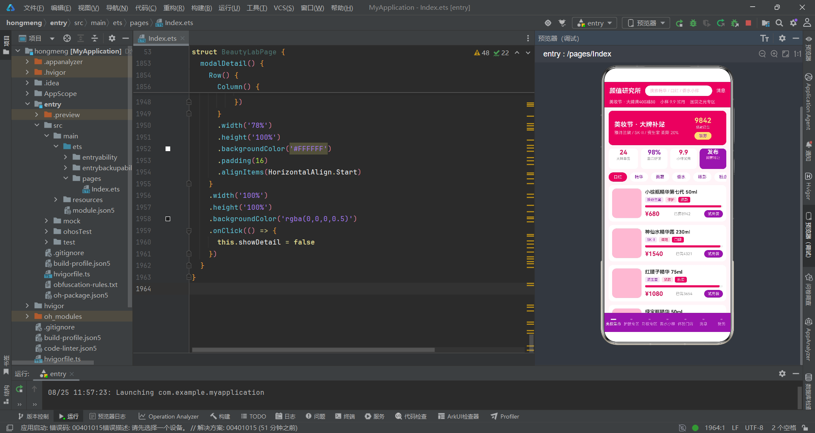Open IDE settings gear in main toolbar
The width and height of the screenshot is (815, 433).
[x=793, y=23]
